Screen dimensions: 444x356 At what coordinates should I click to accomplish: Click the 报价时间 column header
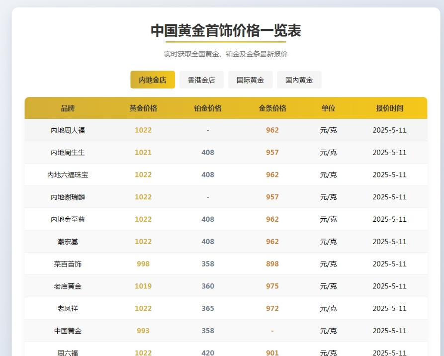click(390, 108)
